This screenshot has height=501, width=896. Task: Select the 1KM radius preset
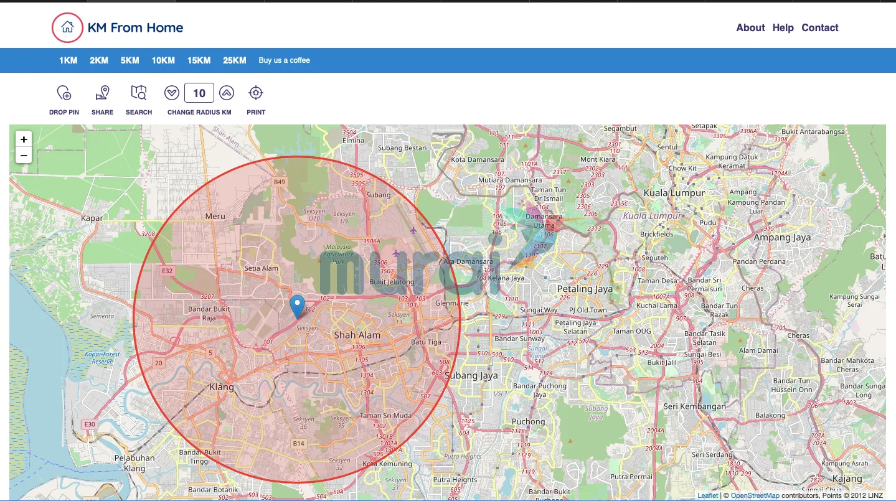(x=68, y=60)
